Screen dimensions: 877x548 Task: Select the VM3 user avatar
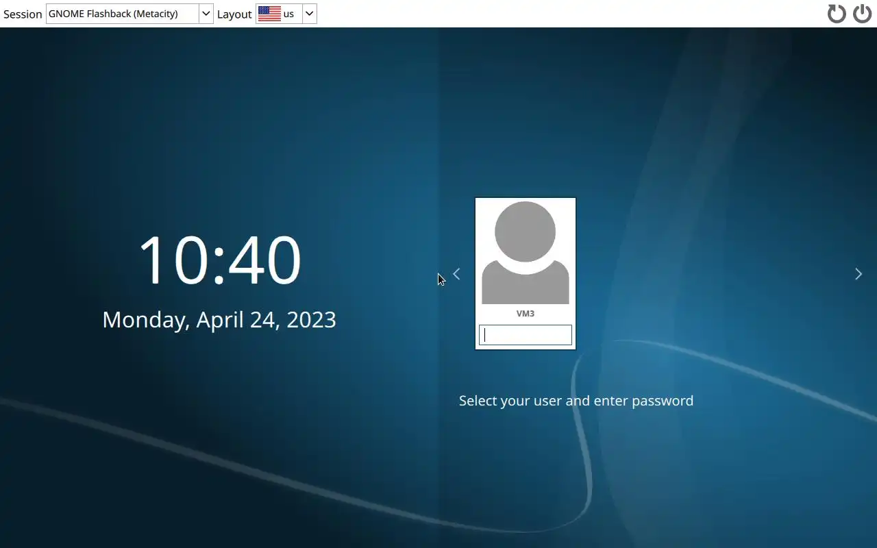[526, 253]
